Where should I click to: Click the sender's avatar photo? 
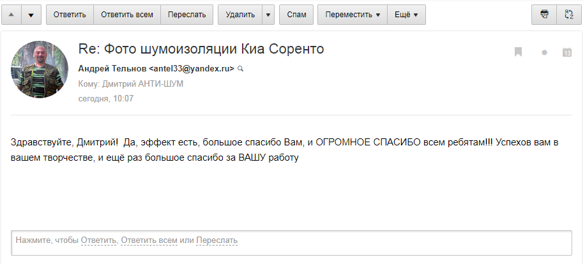40,70
